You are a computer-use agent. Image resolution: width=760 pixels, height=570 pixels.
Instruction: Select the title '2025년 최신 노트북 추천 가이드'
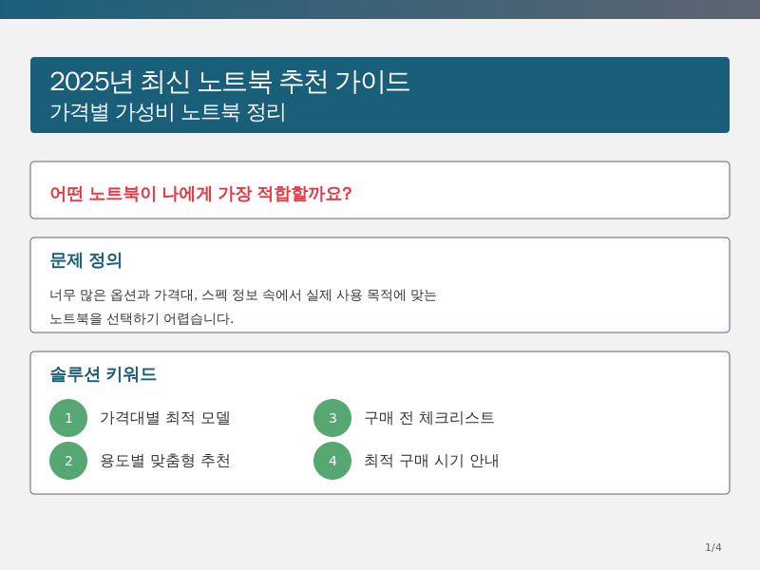230,81
